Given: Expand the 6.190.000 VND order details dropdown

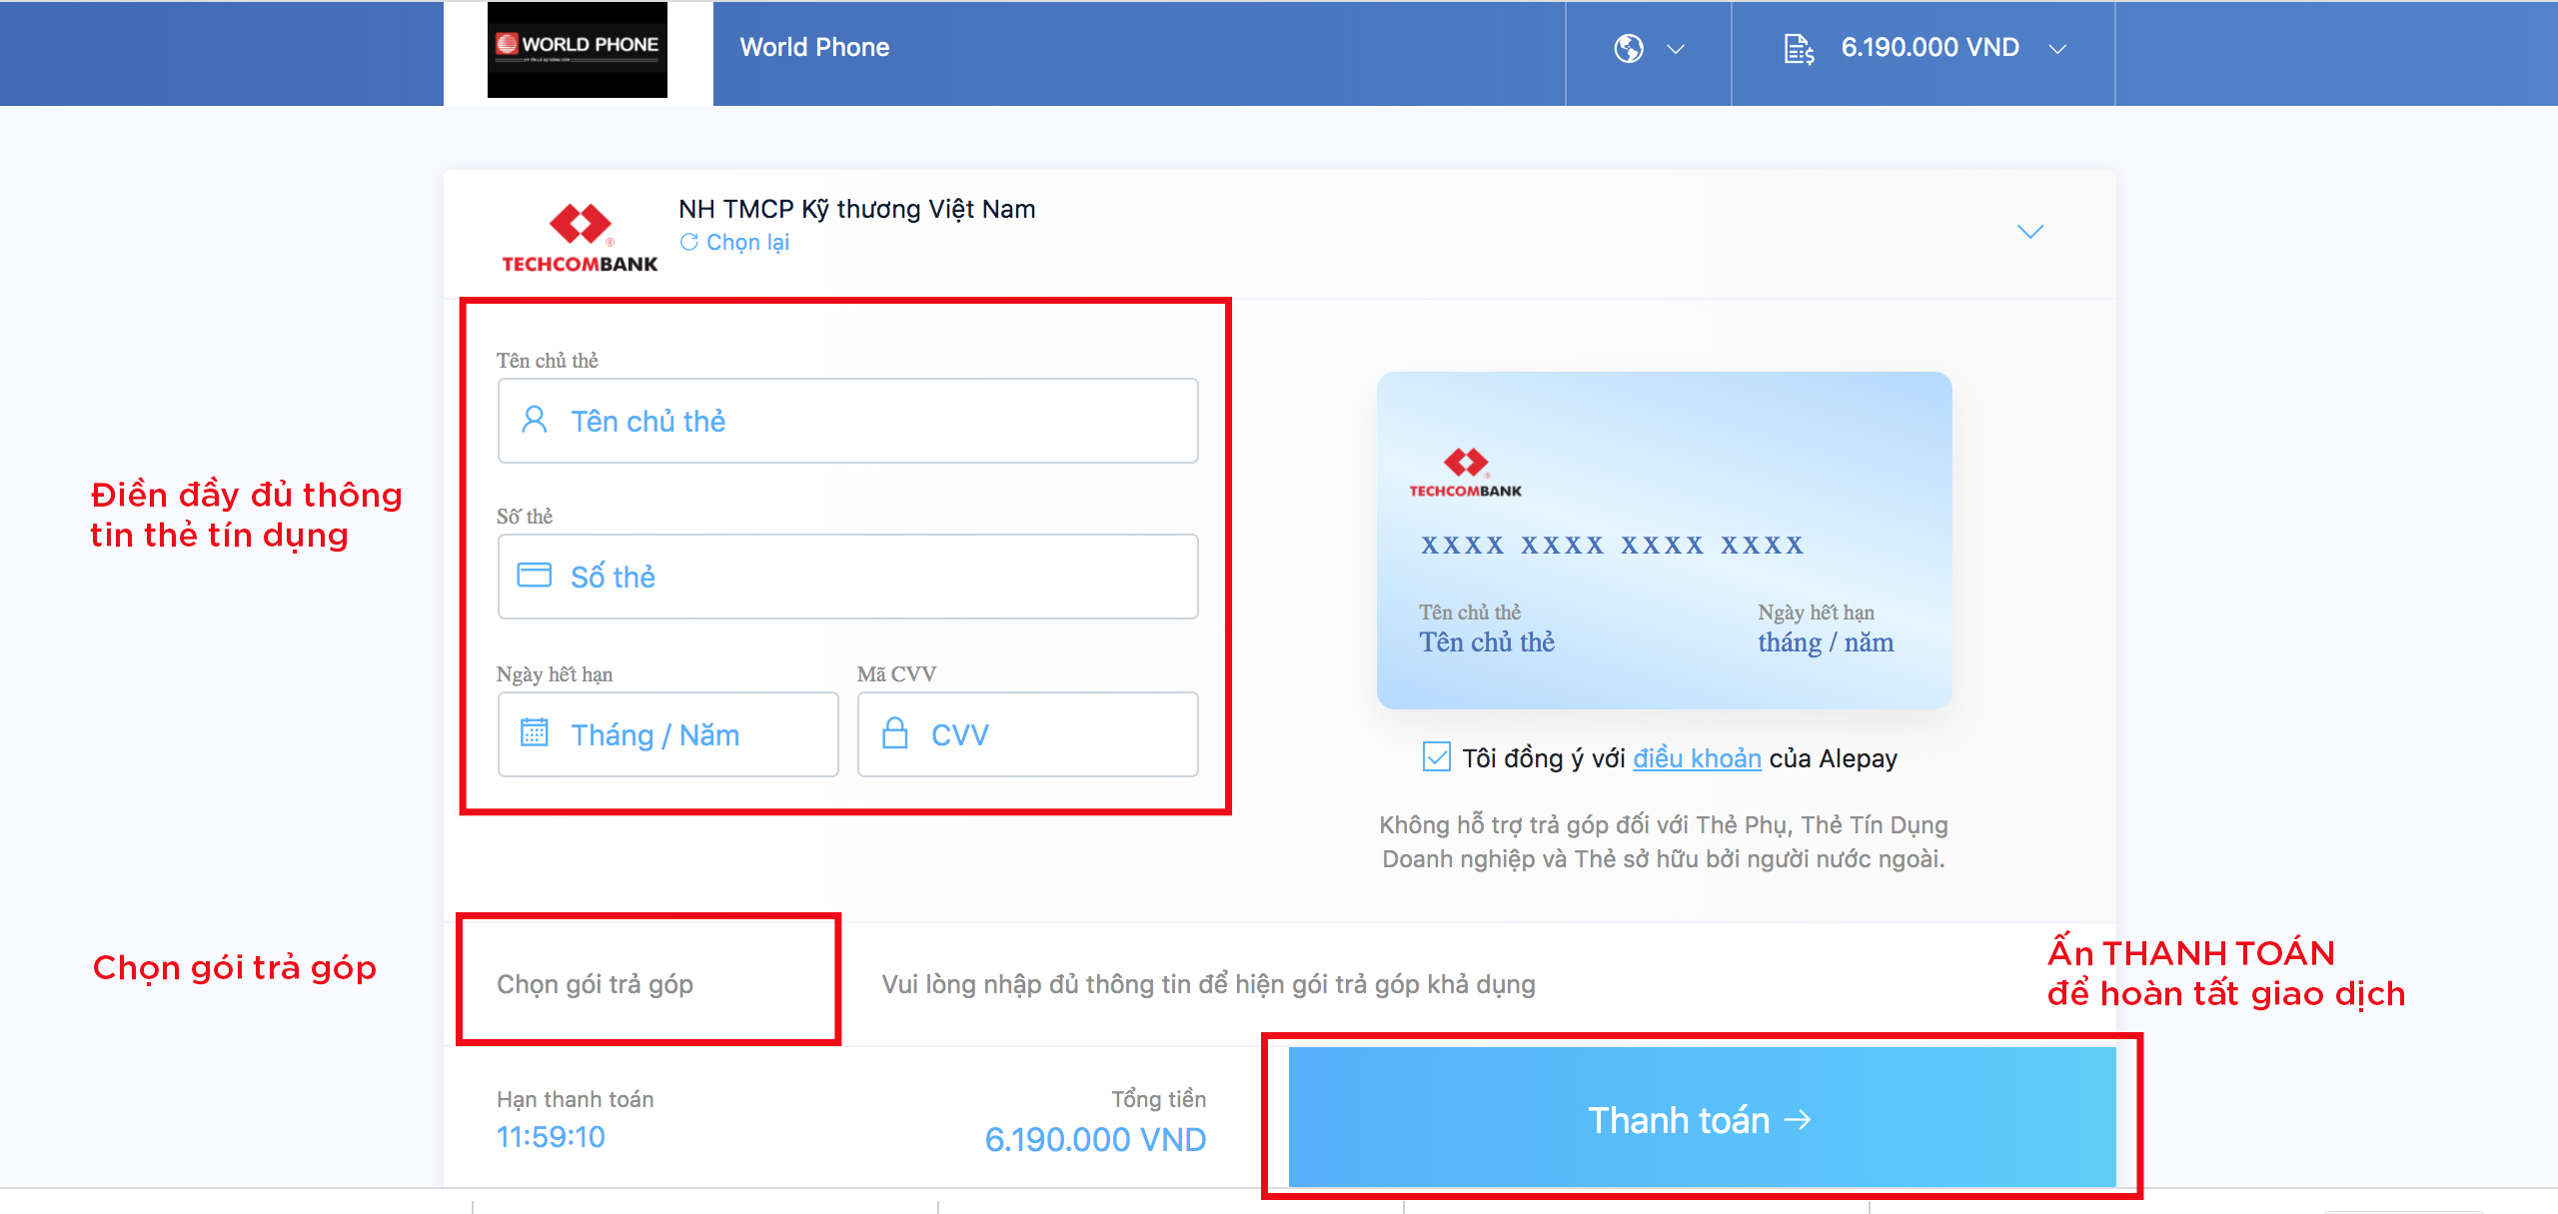Looking at the screenshot, I should click(x=2056, y=48).
